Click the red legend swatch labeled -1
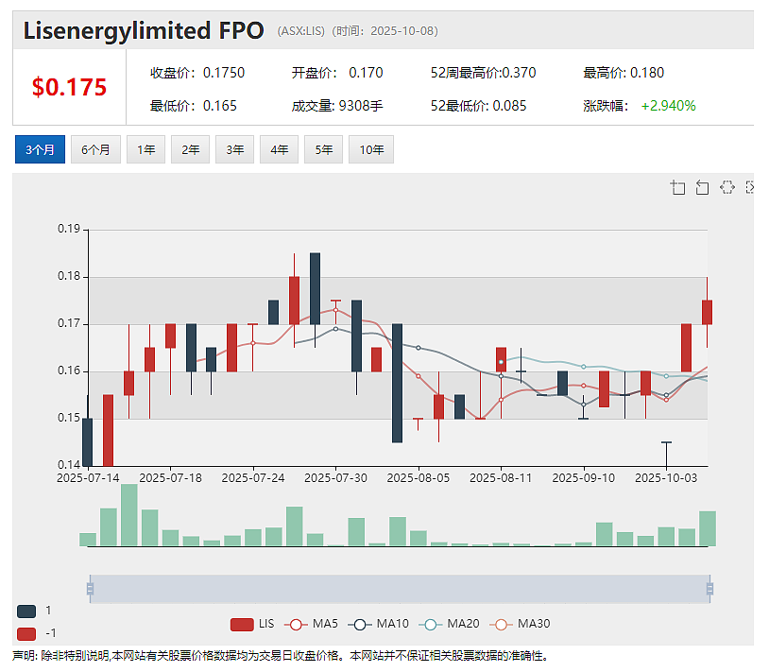Viewport: 769px width, 672px height. (x=26, y=634)
